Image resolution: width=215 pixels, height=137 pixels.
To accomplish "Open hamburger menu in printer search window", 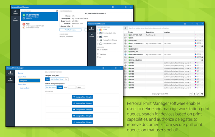I will point(185,24).
